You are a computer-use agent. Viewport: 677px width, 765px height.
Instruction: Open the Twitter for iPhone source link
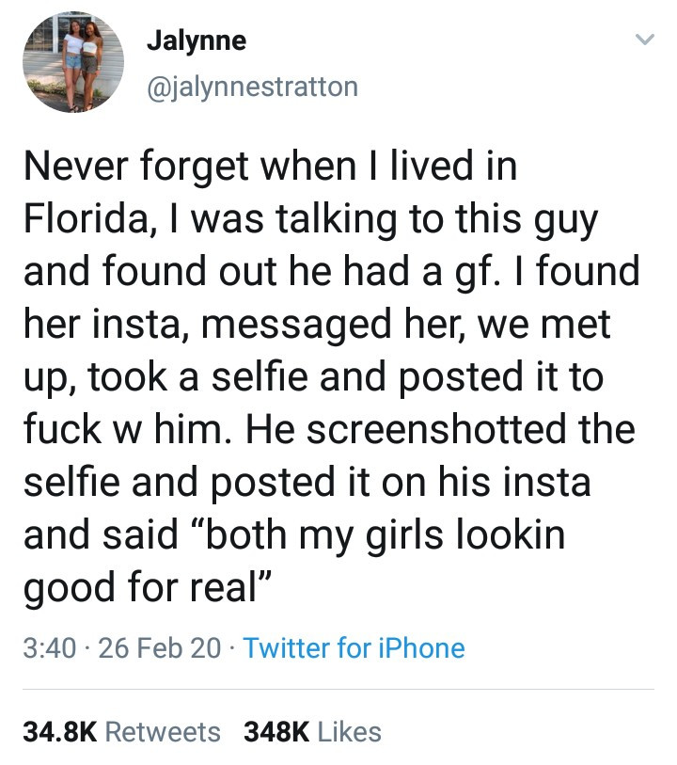tap(354, 648)
